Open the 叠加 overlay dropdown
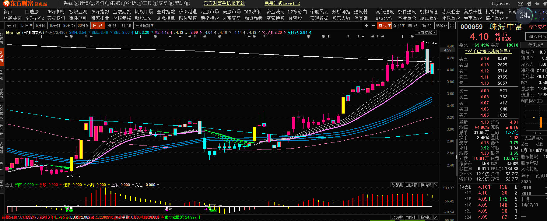Viewport: 547px width, 221px height. click(398, 26)
